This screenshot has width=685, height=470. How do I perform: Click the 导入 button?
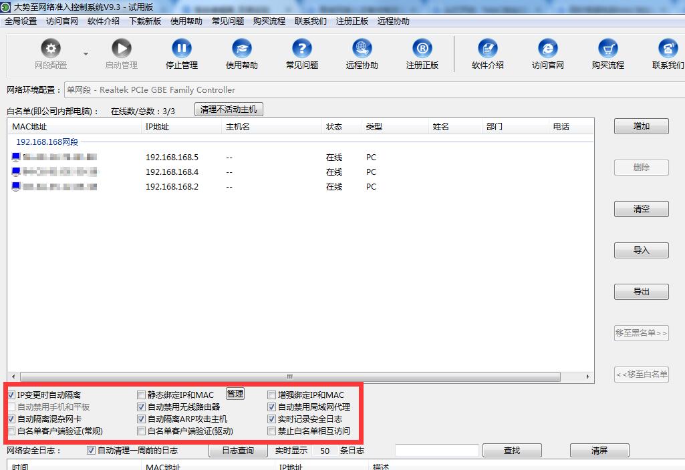pos(642,250)
